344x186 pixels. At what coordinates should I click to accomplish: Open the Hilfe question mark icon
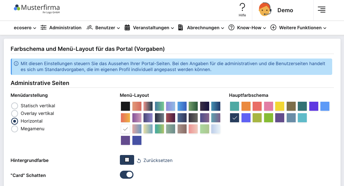pyautogui.click(x=242, y=7)
